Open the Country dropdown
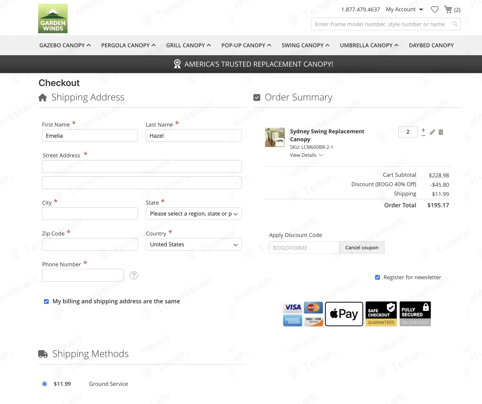The height and width of the screenshot is (404, 482). 193,245
